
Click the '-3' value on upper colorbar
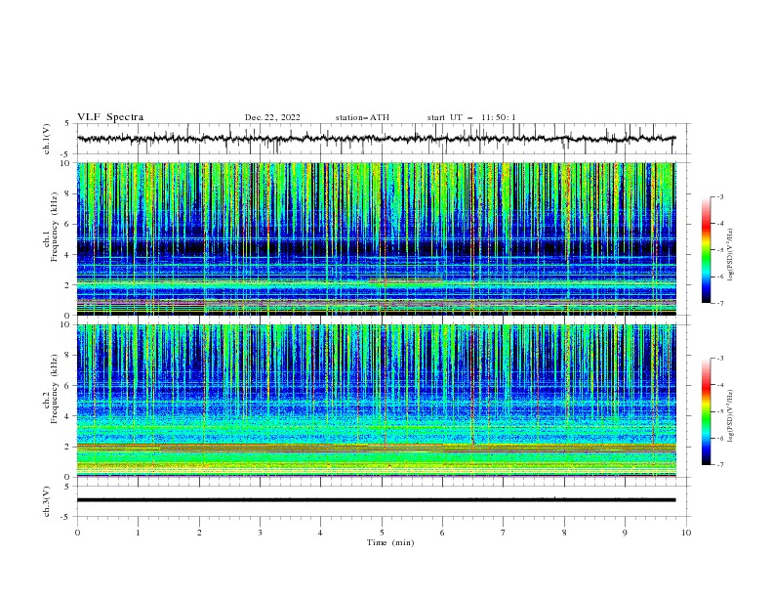pyautogui.click(x=719, y=196)
